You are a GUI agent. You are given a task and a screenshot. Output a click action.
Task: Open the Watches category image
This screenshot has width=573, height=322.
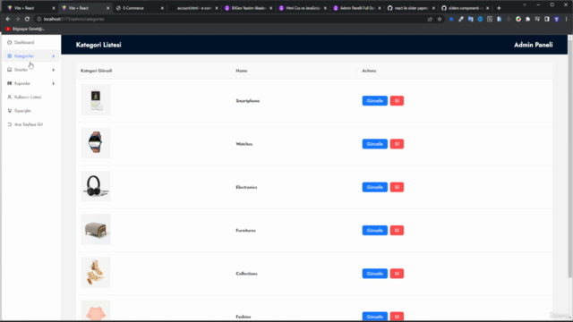click(96, 143)
